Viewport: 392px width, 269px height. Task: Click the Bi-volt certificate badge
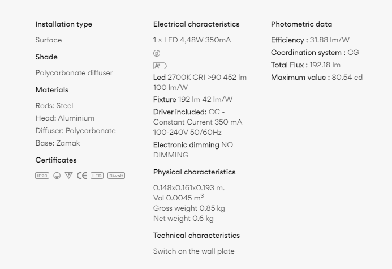coord(117,176)
